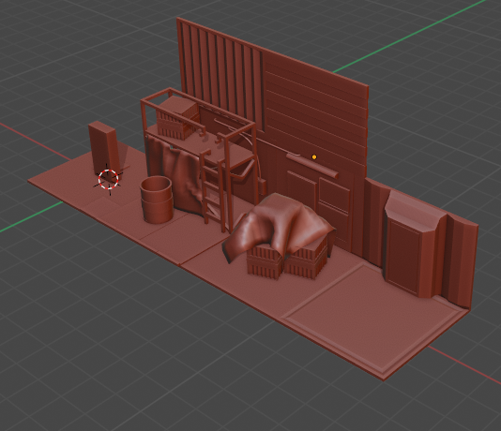Click the red-white 3D cursor
Image resolution: width=501 pixels, height=431 pixels.
click(x=108, y=180)
